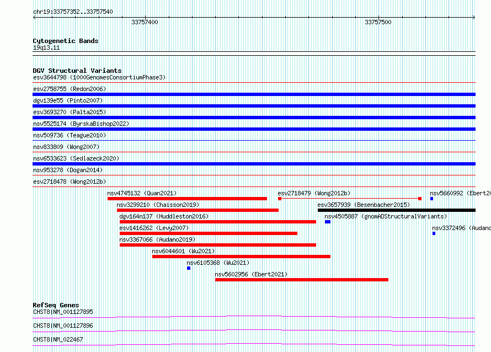The height and width of the screenshot is (352, 491).
Task: Open the nsv509736 (Teague2010) label
Action: point(70,135)
